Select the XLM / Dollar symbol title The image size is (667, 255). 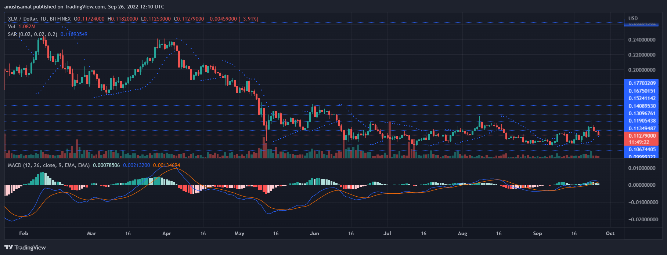26,19
